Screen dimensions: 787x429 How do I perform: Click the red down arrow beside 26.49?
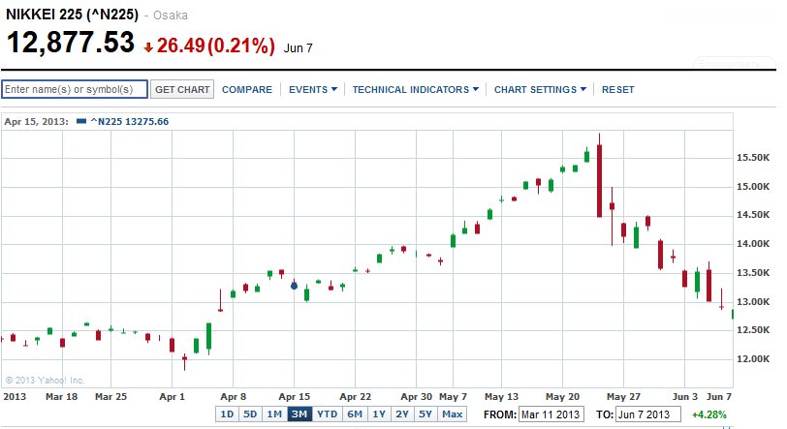(148, 47)
